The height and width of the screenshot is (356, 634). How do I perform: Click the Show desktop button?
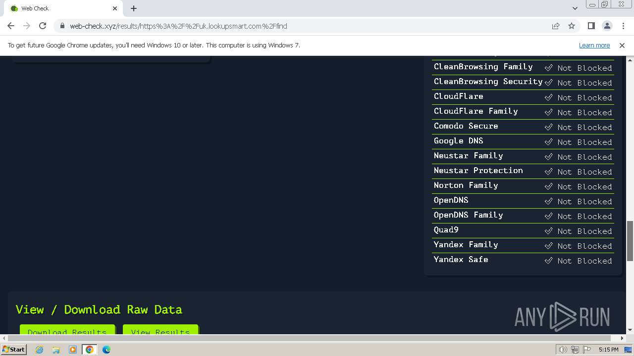[x=629, y=350]
